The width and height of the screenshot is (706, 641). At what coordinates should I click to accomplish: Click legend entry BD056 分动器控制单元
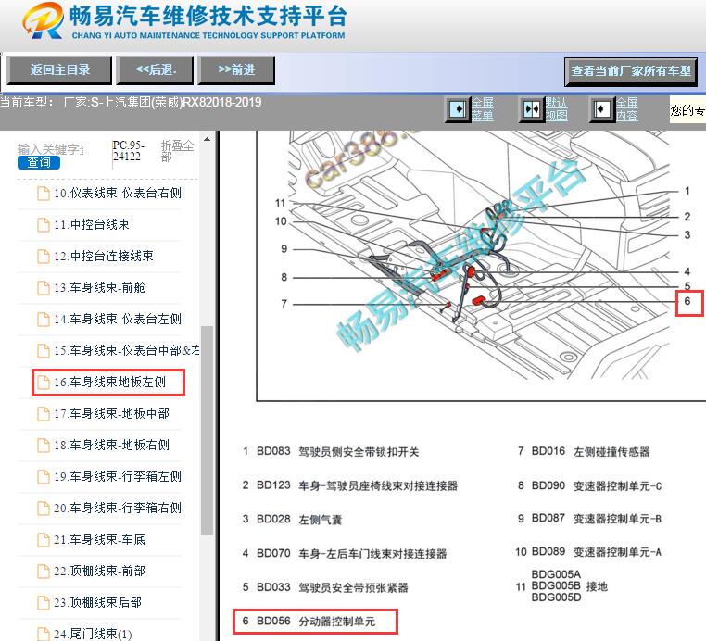tap(309, 622)
